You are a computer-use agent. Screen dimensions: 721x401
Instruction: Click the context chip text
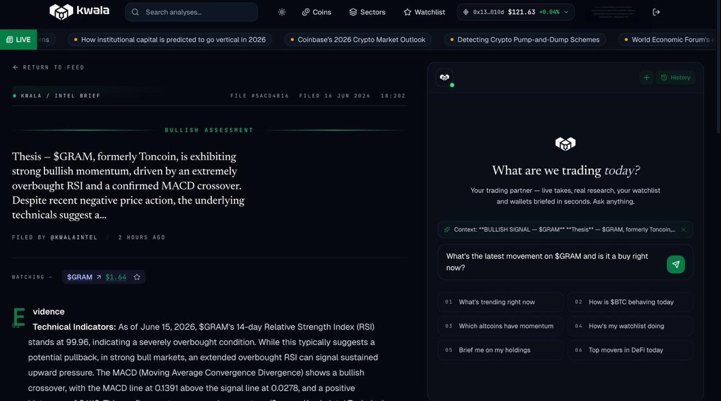[x=564, y=229]
